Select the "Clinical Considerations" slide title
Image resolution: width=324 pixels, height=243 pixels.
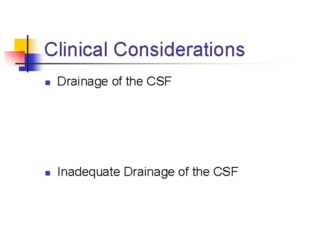pos(144,49)
